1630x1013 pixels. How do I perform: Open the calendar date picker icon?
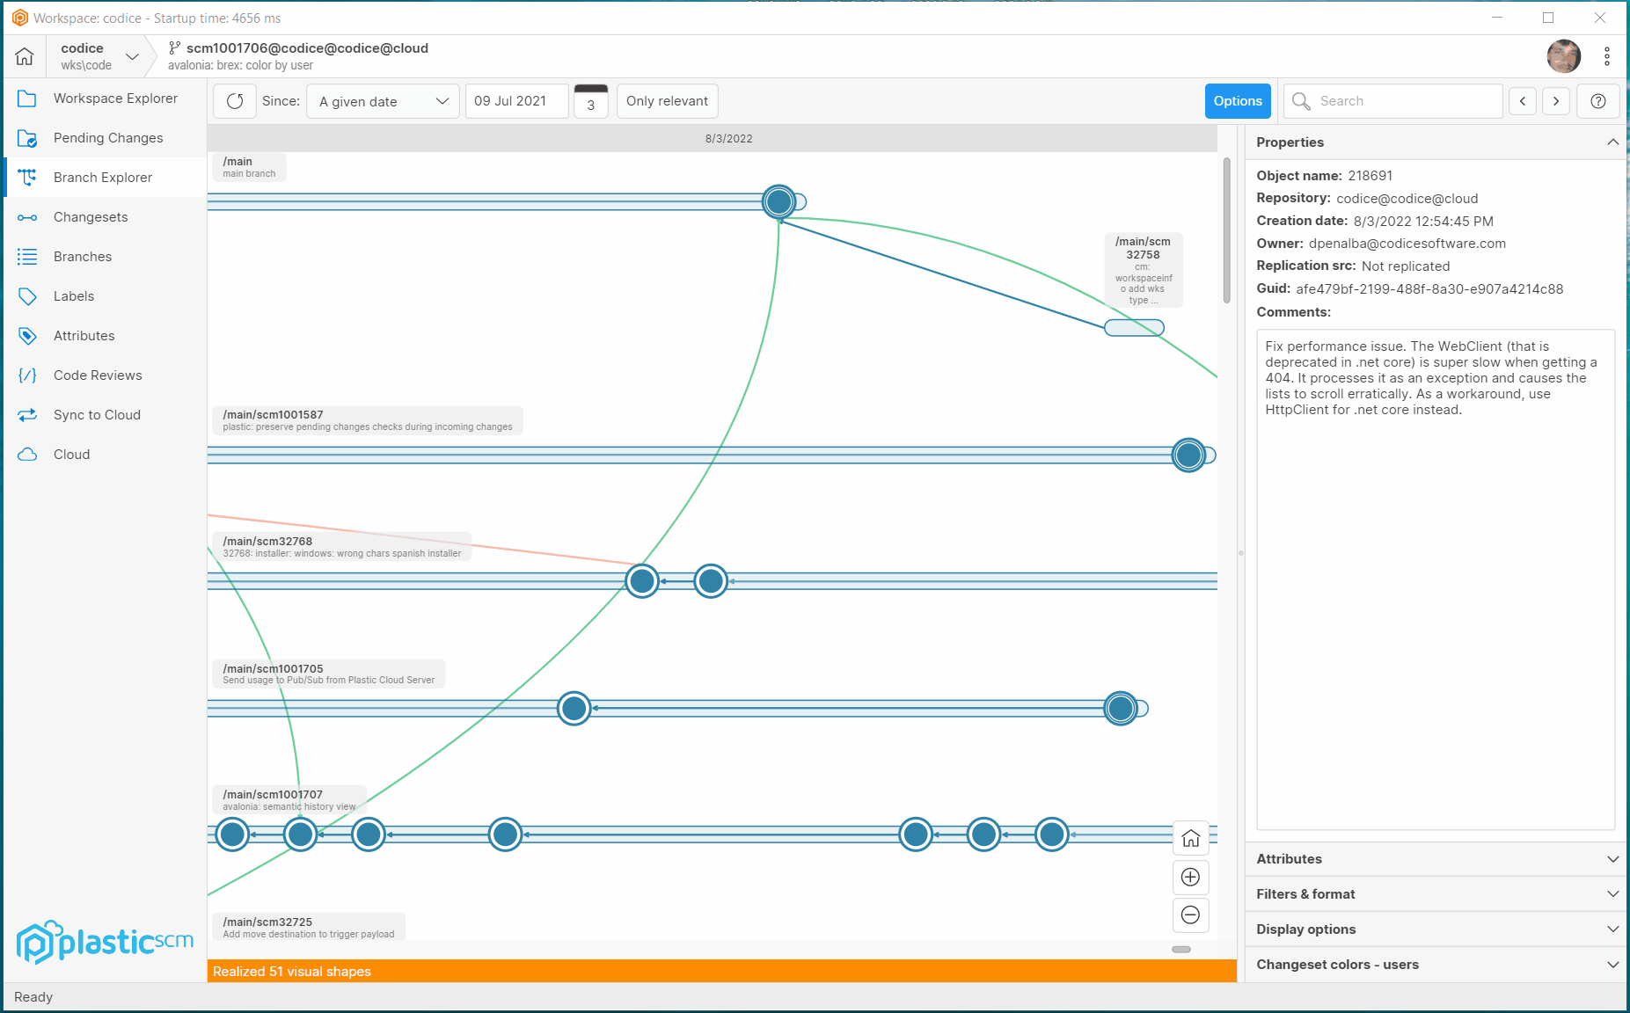(x=590, y=101)
